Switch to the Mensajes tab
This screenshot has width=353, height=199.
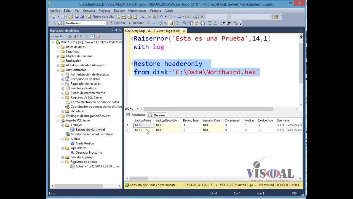(x=157, y=115)
